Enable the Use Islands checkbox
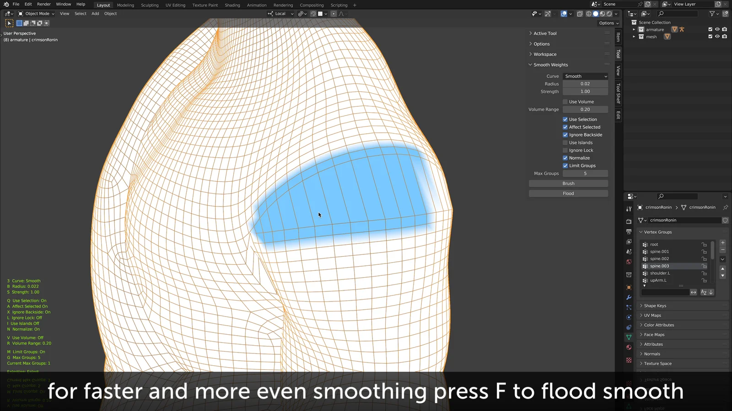 (x=565, y=142)
